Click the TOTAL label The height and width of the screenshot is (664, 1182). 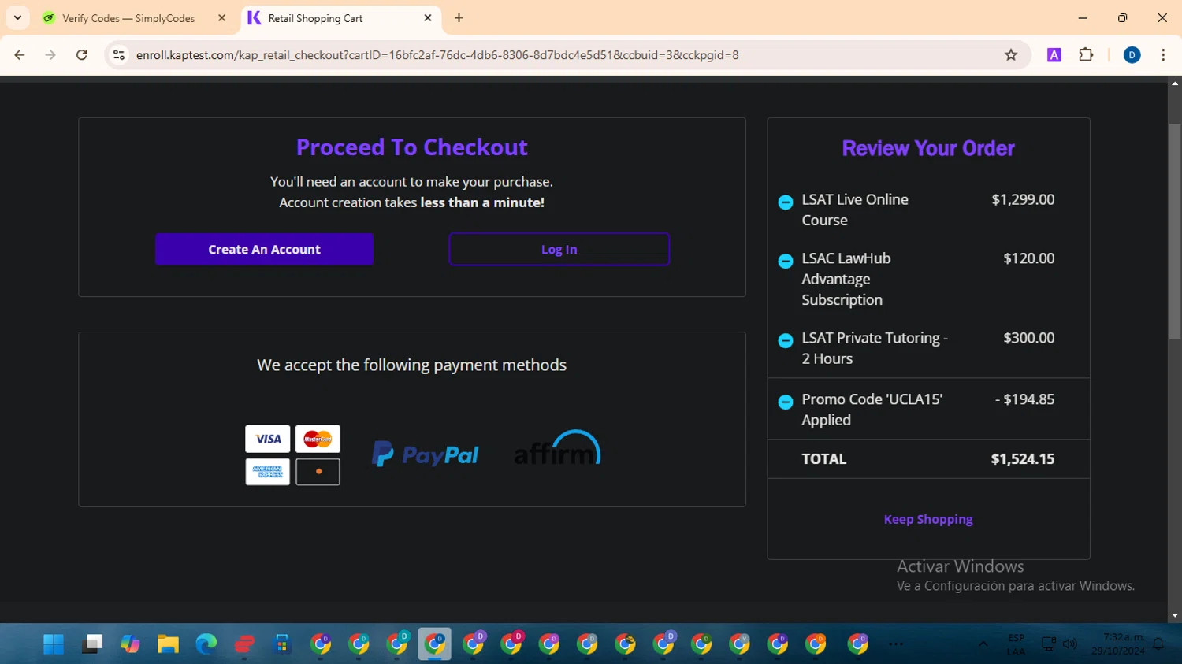pyautogui.click(x=823, y=458)
